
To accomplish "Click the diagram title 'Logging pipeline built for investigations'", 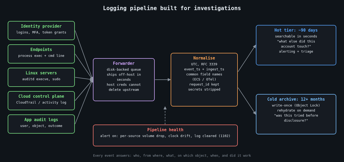I will 172,8.
